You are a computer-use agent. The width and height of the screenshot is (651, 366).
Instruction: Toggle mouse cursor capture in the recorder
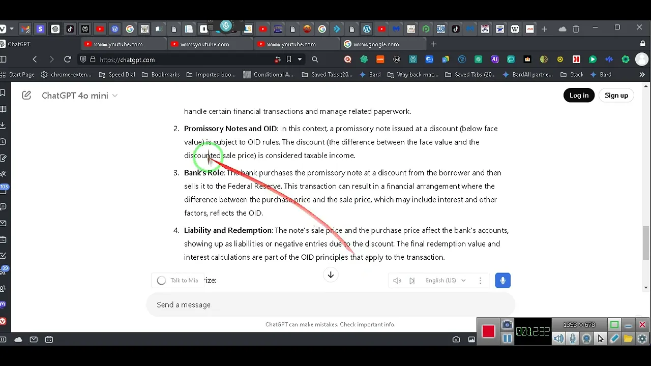[600, 339]
